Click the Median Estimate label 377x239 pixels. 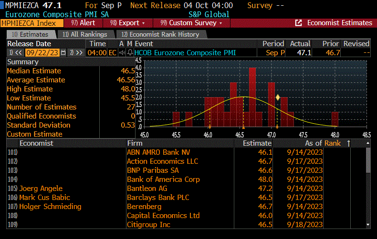click(34, 71)
